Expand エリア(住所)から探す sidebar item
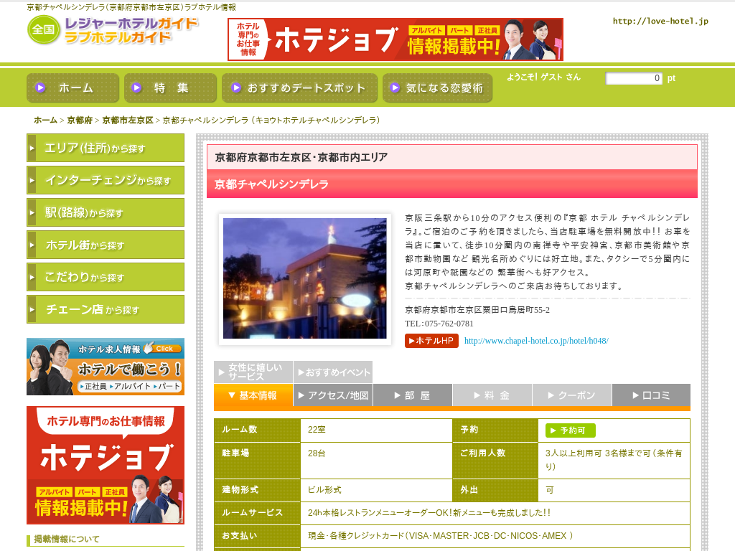 (106, 148)
